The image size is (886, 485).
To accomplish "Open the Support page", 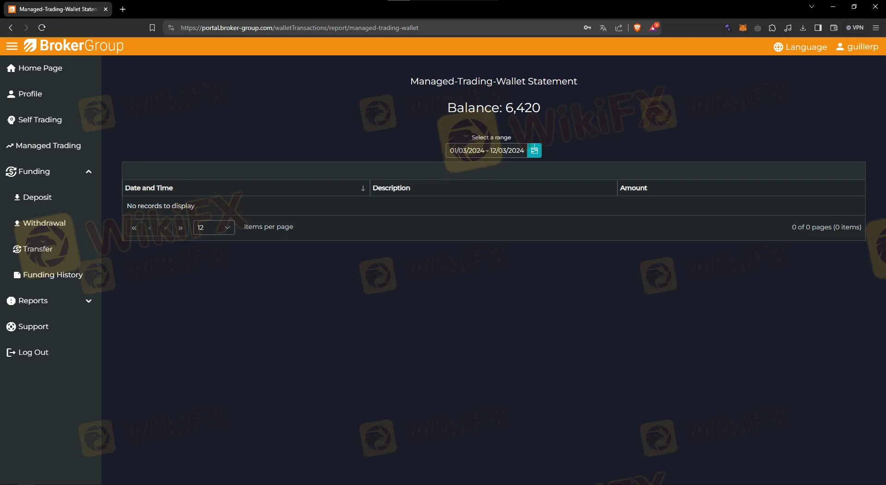I will pyautogui.click(x=28, y=327).
